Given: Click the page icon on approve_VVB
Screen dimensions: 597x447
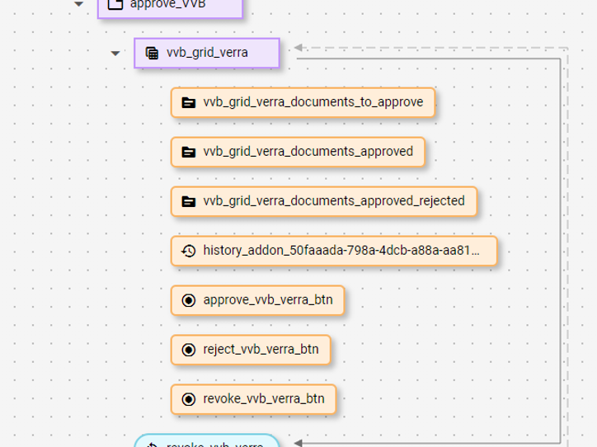Looking at the screenshot, I should 115,5.
